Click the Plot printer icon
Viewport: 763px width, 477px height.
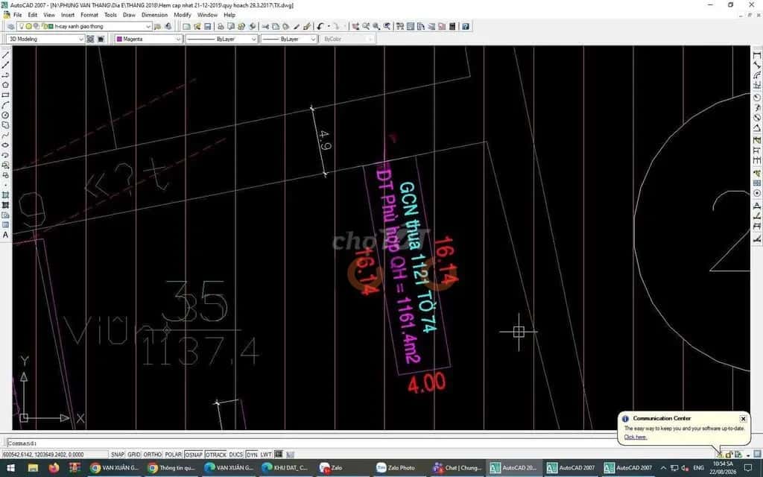[221, 26]
